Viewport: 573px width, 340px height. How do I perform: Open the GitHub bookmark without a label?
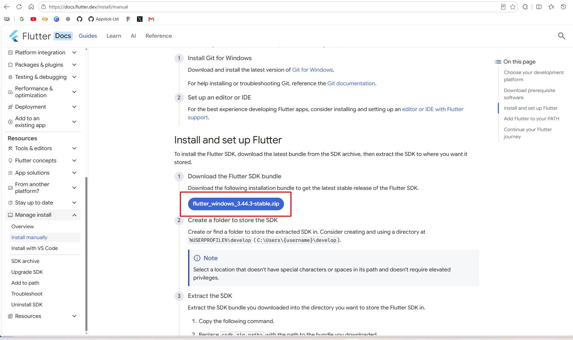click(80, 19)
